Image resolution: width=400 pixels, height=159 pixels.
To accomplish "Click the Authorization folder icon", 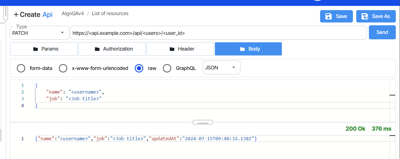I will click(x=97, y=49).
